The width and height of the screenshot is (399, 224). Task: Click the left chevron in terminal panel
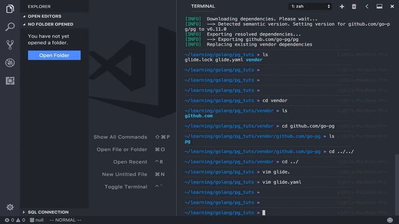[x=367, y=6]
